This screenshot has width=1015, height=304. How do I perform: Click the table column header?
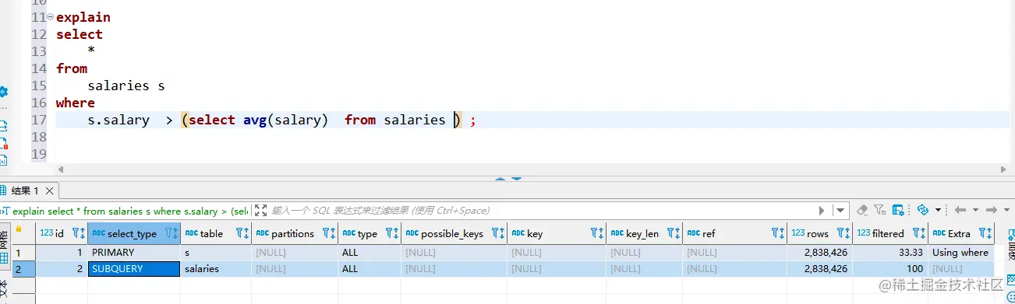point(216,233)
